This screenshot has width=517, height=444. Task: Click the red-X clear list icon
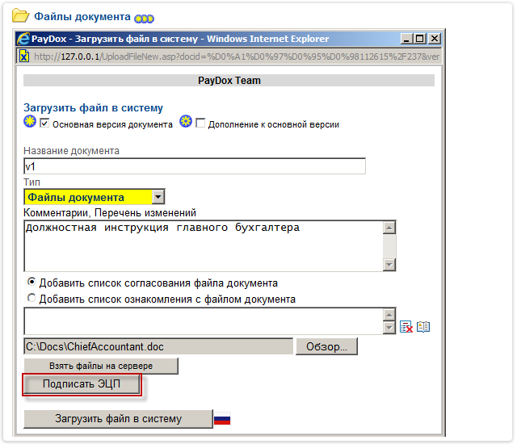[407, 327]
